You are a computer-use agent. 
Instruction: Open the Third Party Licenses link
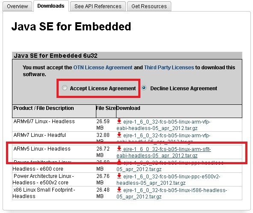click(169, 68)
